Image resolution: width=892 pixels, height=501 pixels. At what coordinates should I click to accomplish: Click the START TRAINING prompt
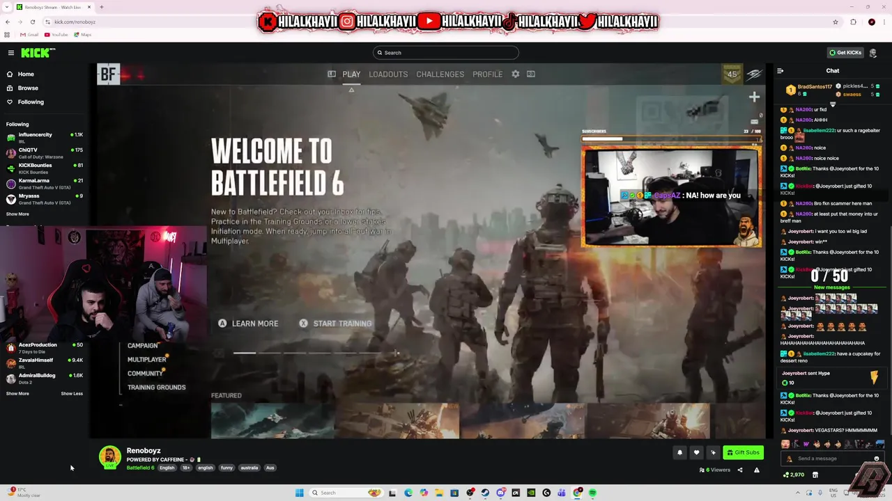point(335,324)
